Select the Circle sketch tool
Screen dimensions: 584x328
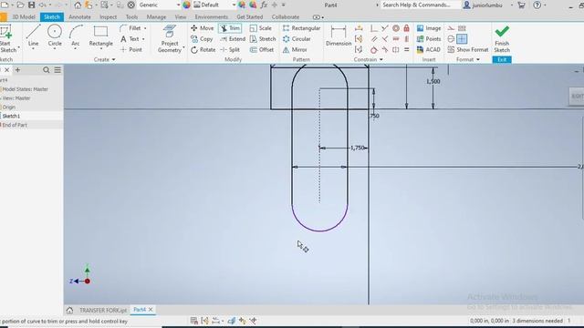tap(55, 36)
